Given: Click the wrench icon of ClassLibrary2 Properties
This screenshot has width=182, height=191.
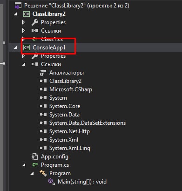Looking at the screenshot, I should [x=35, y=22].
